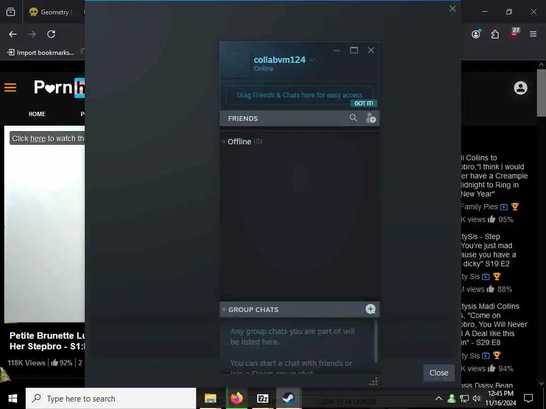546x409 pixels.
Task: Open 7-Zip from the taskbar
Action: (262, 398)
